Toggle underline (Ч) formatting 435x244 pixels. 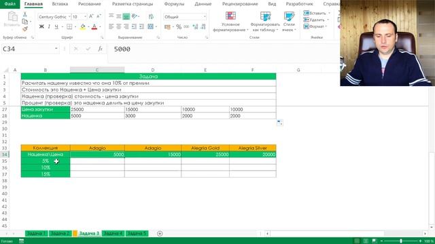56,26
